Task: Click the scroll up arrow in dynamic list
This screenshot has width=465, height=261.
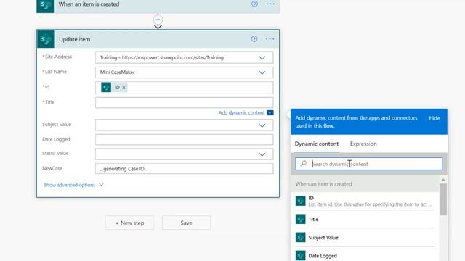Action: [x=443, y=180]
